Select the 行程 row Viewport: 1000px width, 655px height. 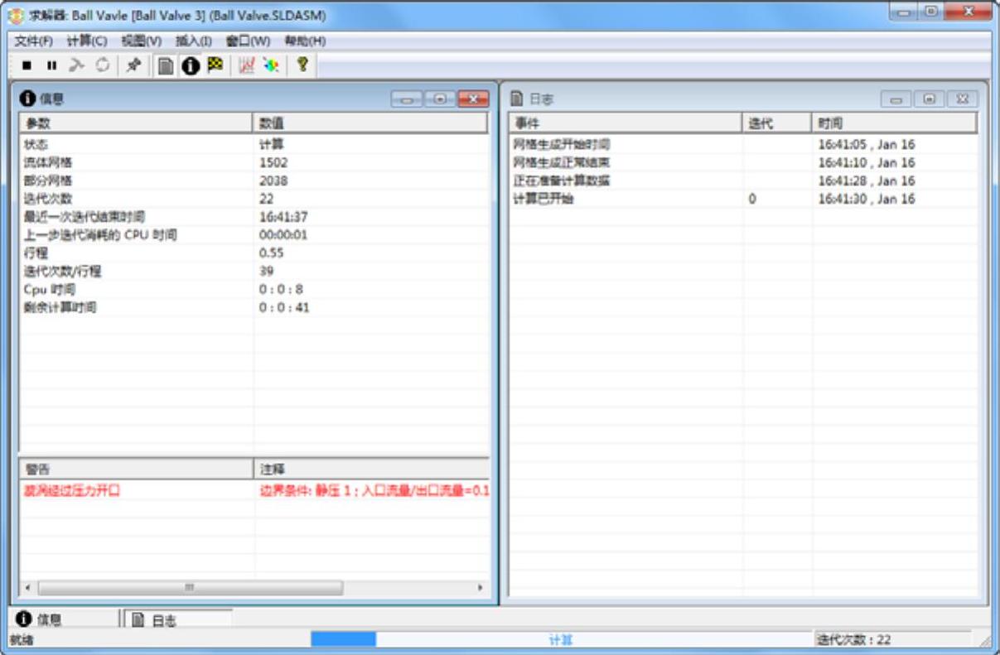(x=254, y=253)
